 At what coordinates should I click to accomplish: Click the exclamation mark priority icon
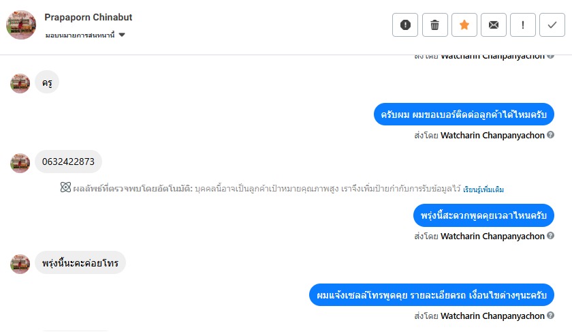(x=522, y=25)
